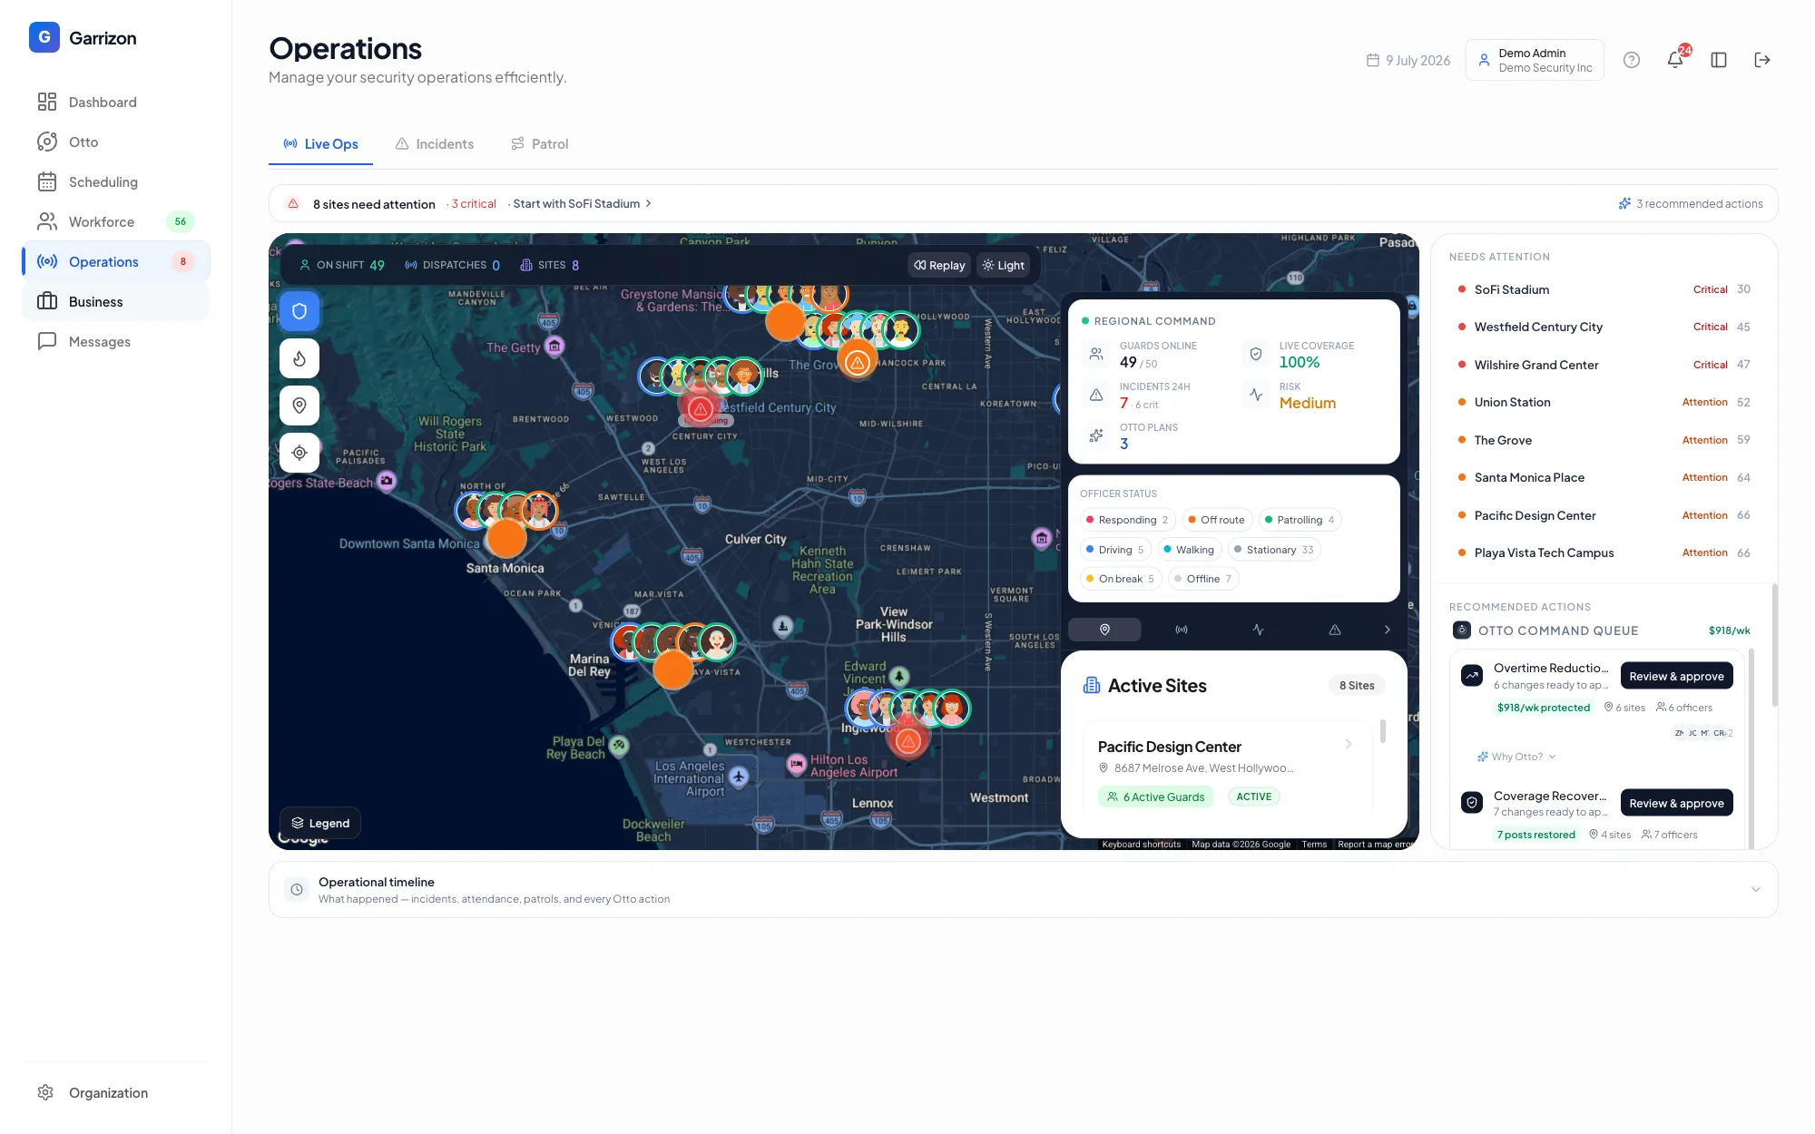Screen dimensions: 1815x1134
Task: Show more map panel tabs with right chevron
Action: point(1387,630)
